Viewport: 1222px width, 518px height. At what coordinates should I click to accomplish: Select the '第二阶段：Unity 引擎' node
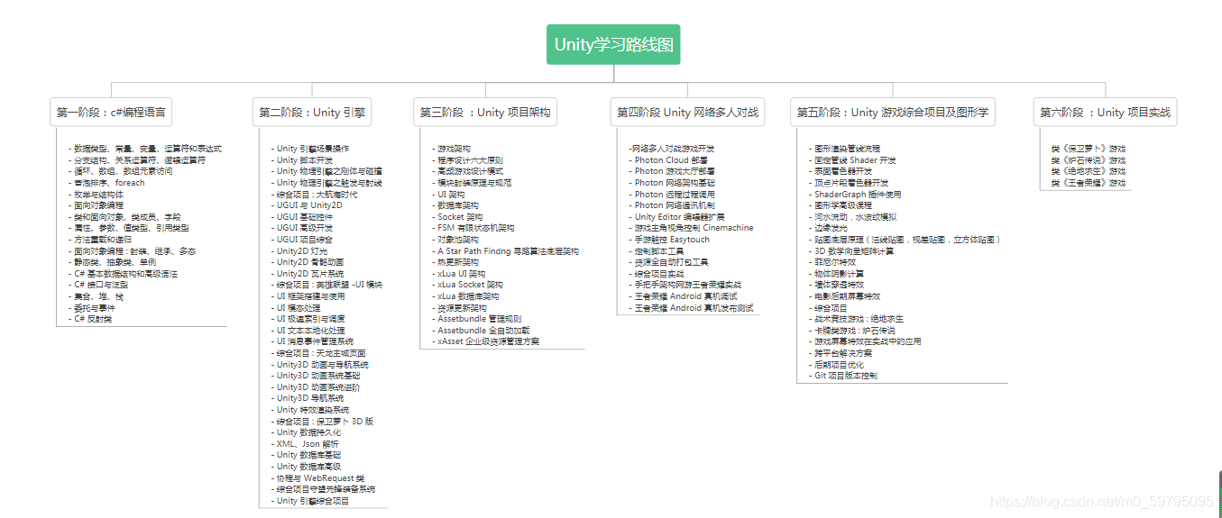tap(312, 113)
